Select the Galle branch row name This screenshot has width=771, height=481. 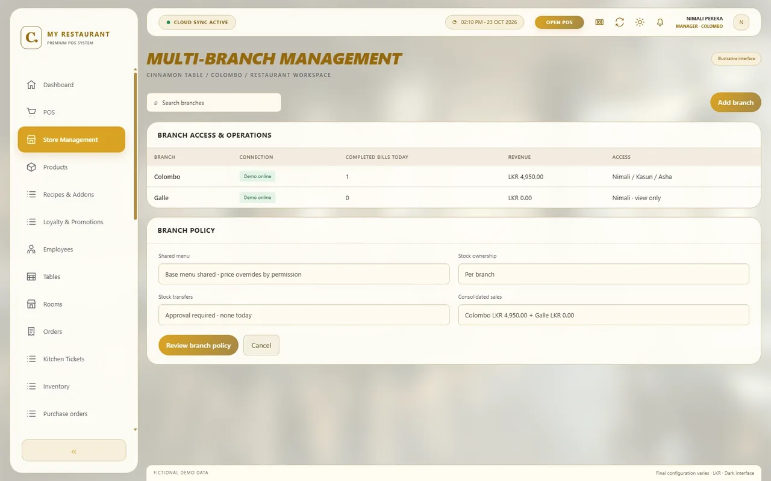tap(161, 198)
